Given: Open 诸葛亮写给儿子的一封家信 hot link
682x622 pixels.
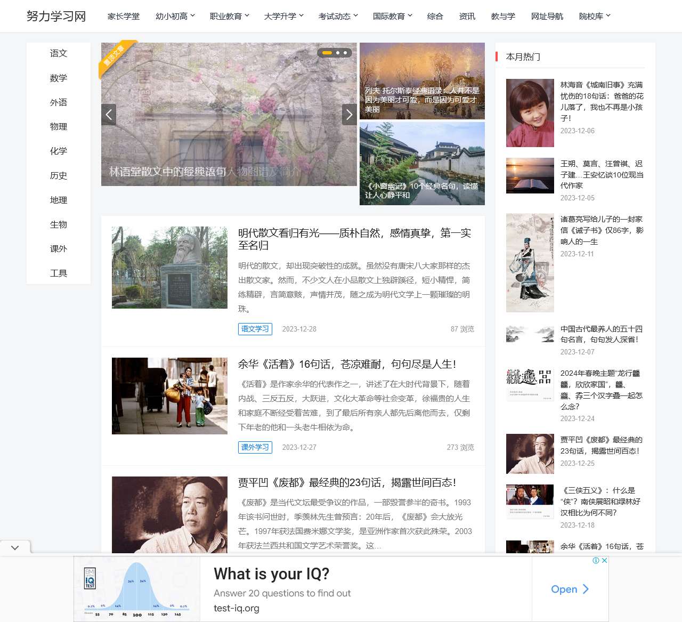Looking at the screenshot, I should coord(602,230).
